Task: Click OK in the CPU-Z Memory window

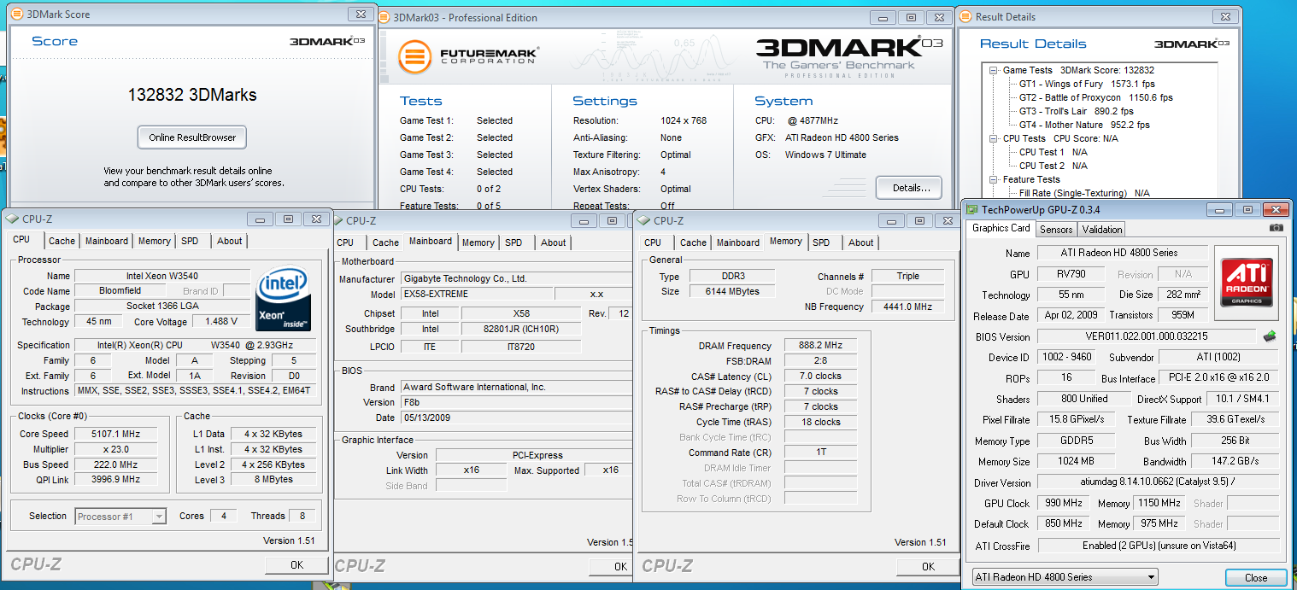Action: 929,566
